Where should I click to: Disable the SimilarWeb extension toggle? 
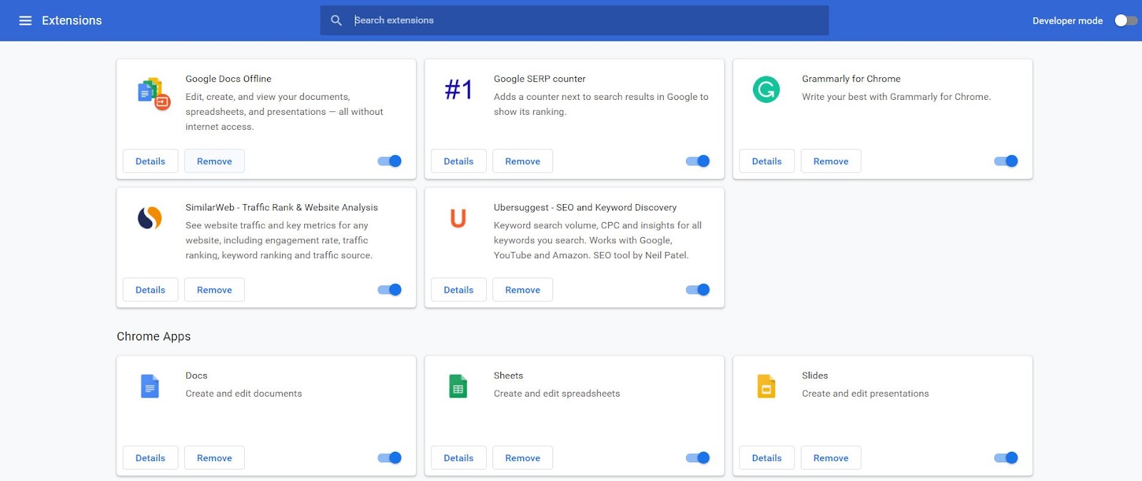[390, 290]
